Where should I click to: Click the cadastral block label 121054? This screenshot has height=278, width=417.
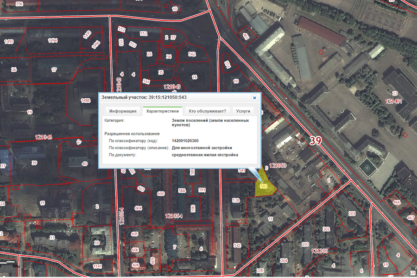pos(174,216)
